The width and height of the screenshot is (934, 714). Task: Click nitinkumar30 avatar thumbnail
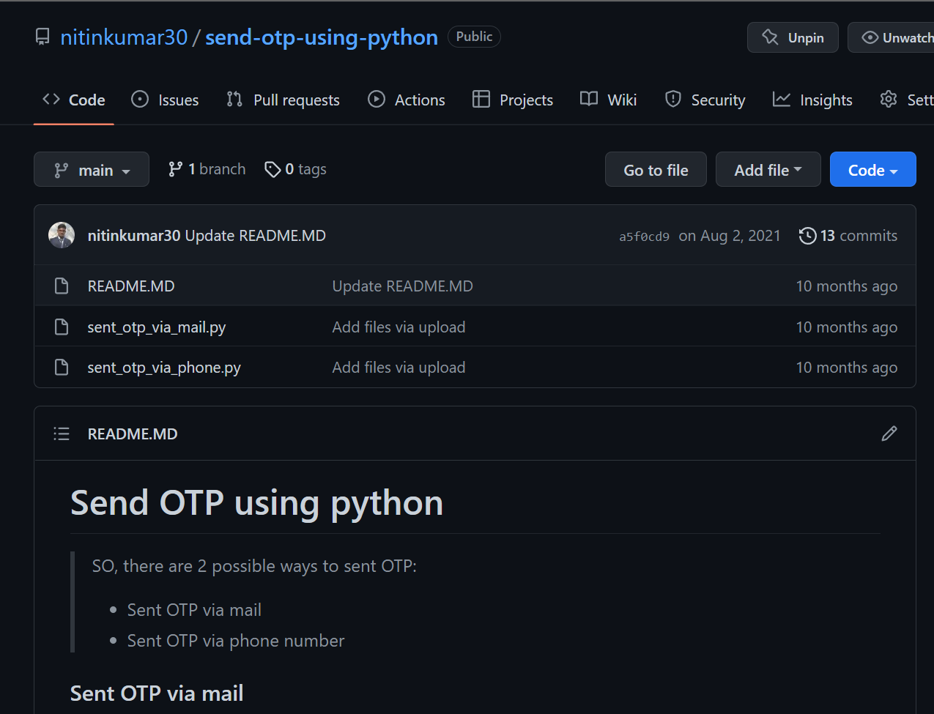click(x=62, y=236)
